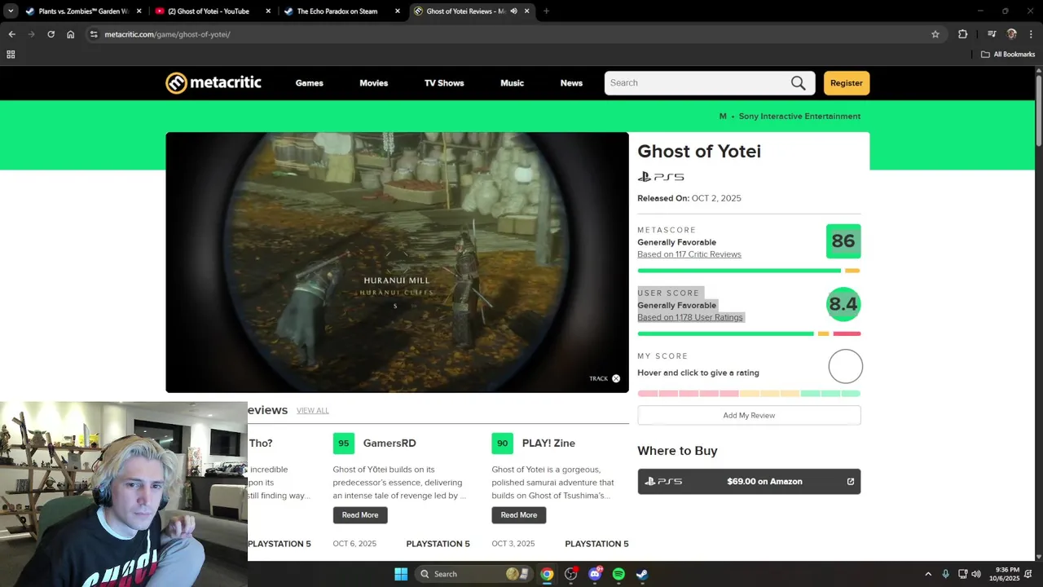The width and height of the screenshot is (1043, 587).
Task: Open the Chrome three-dot menu
Action: [1032, 34]
